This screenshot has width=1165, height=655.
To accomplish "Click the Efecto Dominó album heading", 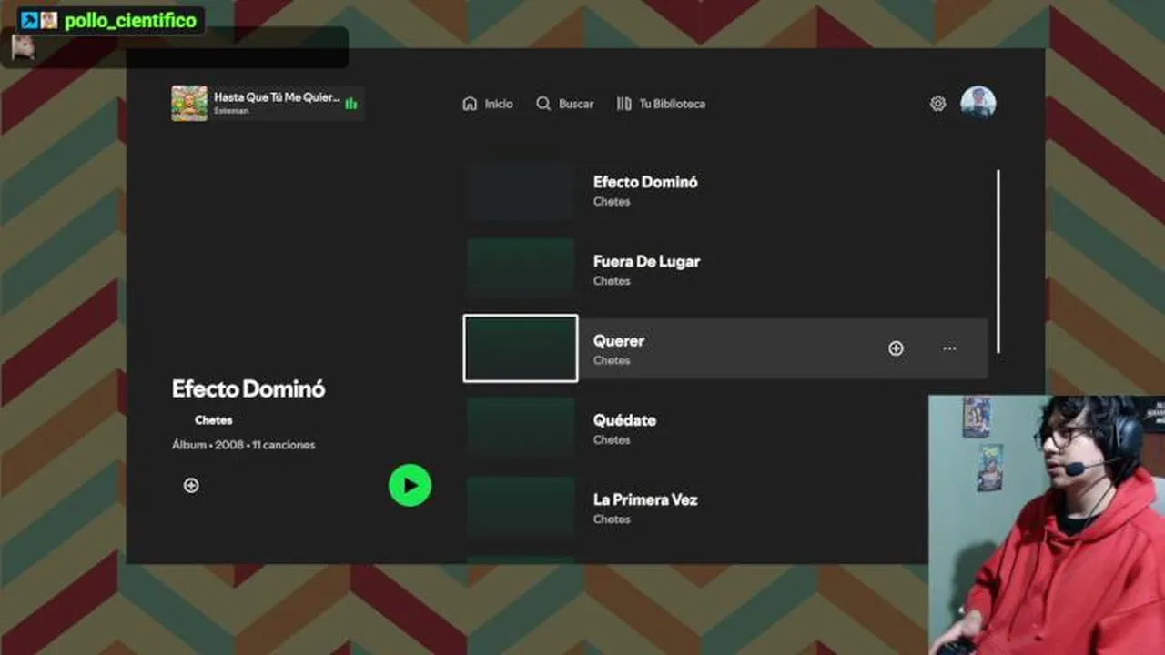I will pos(248,389).
